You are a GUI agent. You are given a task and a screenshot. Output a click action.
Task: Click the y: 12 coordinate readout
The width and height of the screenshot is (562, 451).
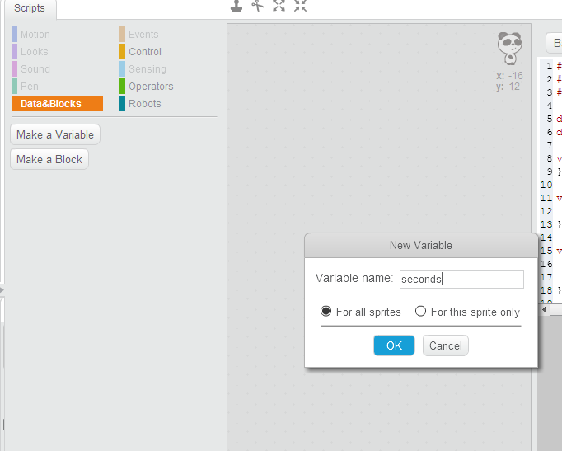tap(508, 87)
